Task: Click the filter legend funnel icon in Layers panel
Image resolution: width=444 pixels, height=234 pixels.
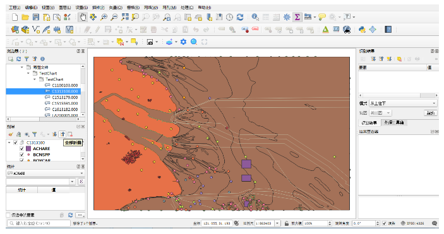Action: pyautogui.click(x=34, y=134)
